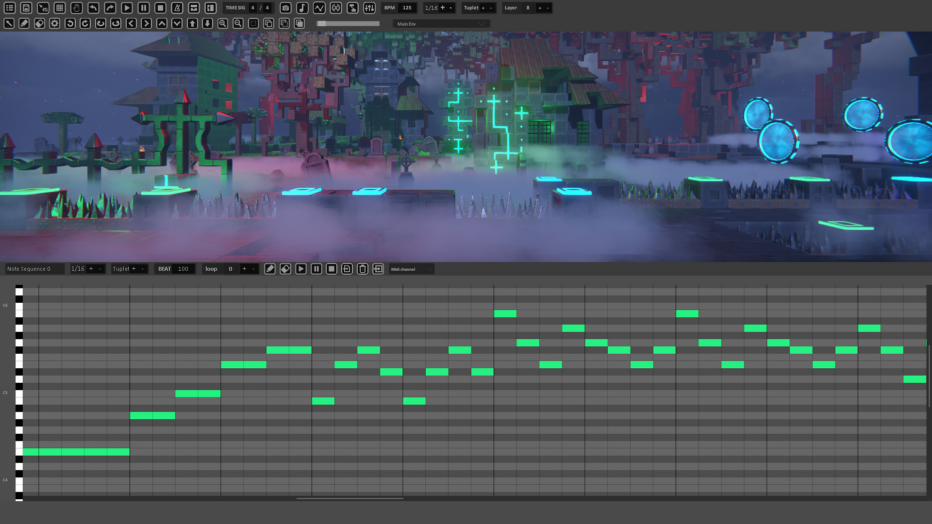Open the snapshot camera tool
The image size is (932, 524).
click(286, 8)
